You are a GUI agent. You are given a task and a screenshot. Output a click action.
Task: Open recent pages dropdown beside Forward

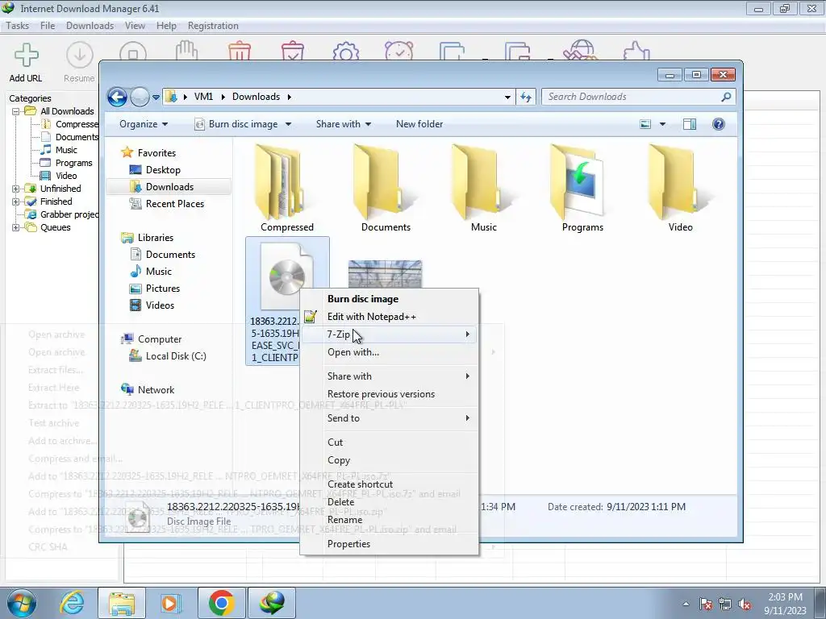(156, 98)
